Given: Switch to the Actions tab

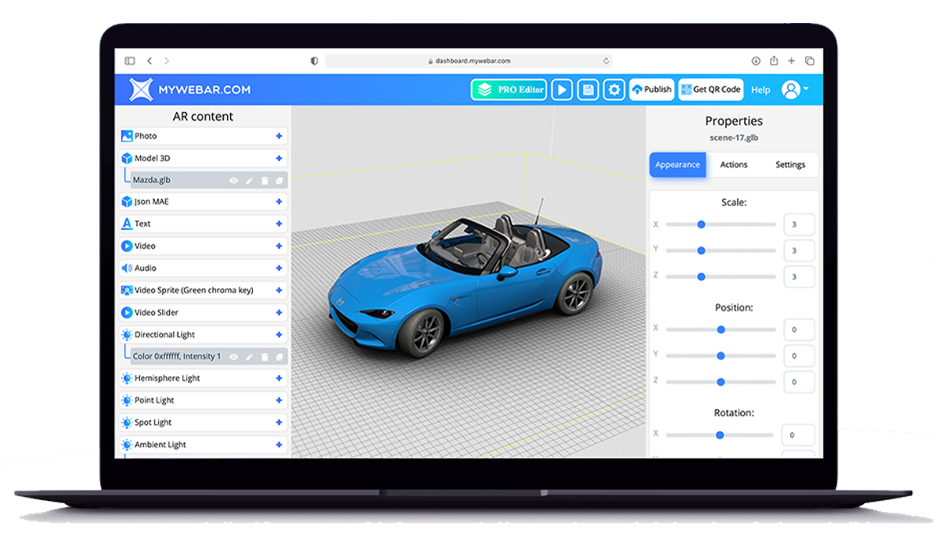Looking at the screenshot, I should tap(733, 165).
